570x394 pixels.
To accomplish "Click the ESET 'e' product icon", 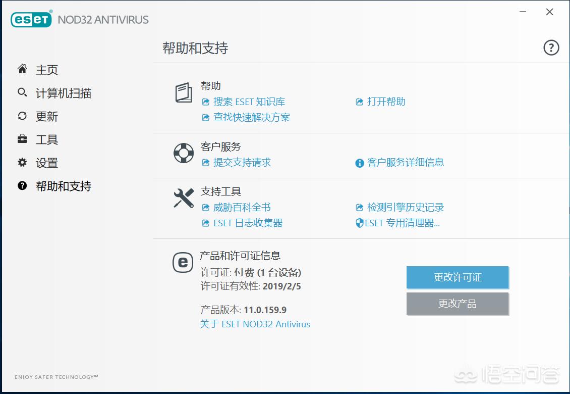I will (183, 262).
